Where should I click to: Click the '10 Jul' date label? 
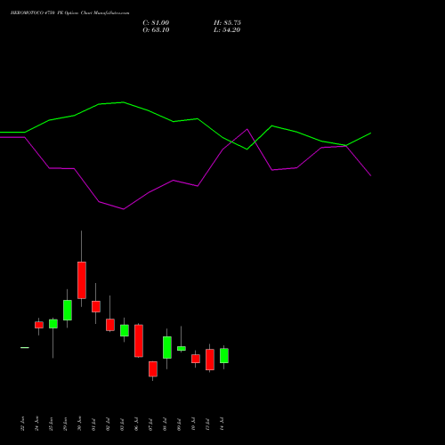point(193,424)
